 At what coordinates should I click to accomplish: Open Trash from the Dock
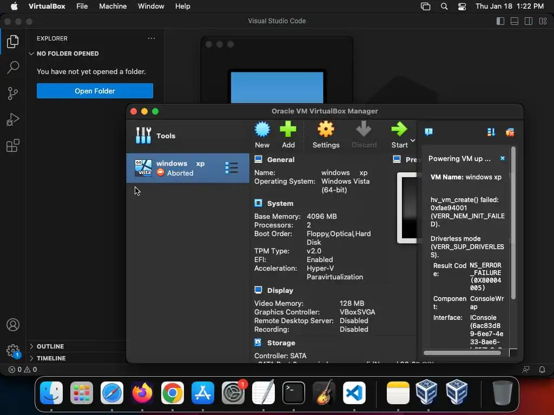tap(502, 393)
